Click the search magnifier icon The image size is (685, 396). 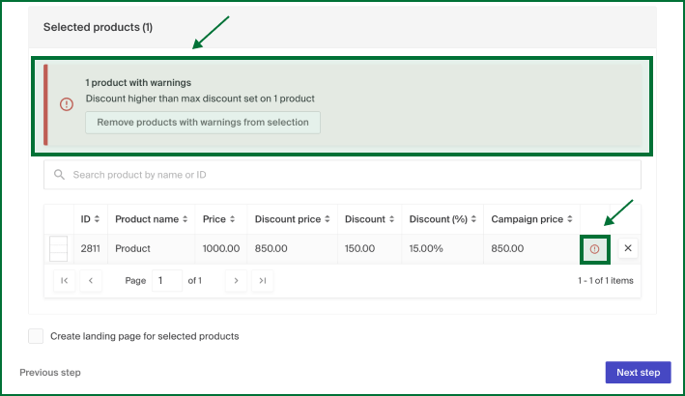[60, 175]
